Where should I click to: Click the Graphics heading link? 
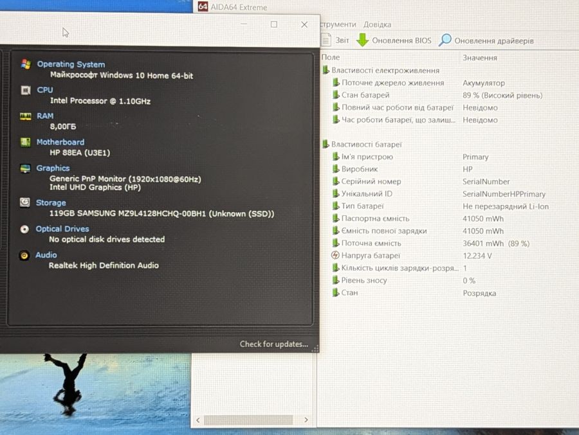53,168
